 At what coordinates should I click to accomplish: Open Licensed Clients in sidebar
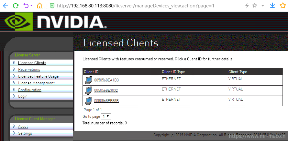coord(32,63)
